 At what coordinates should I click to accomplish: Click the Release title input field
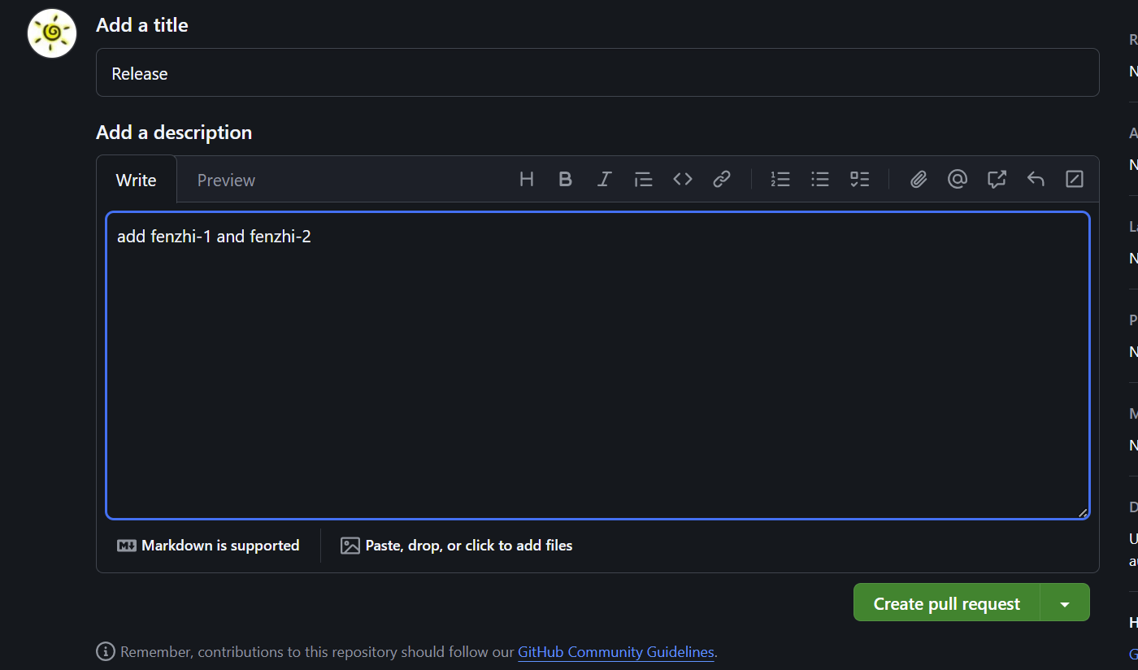click(x=597, y=73)
